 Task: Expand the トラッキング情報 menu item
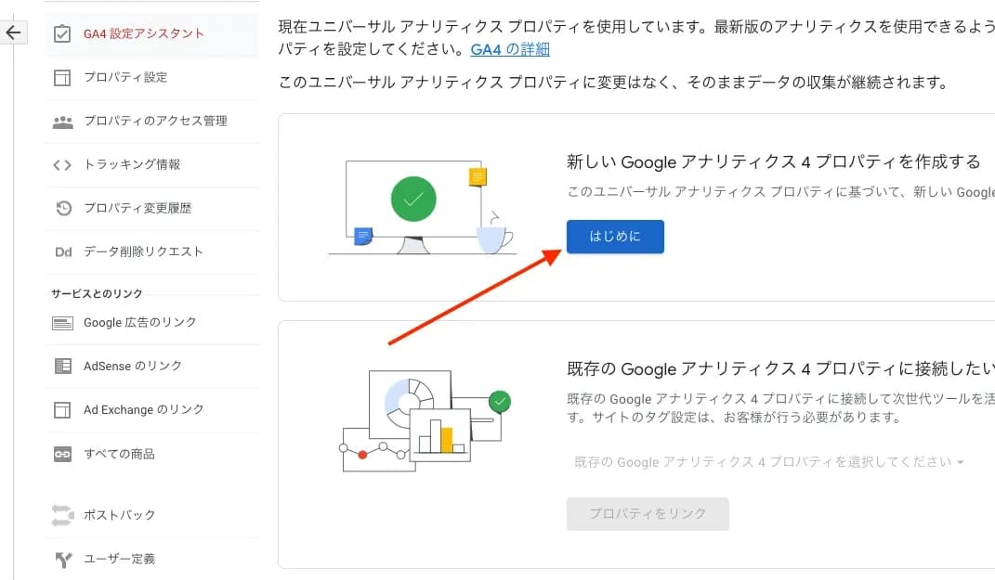point(132,165)
